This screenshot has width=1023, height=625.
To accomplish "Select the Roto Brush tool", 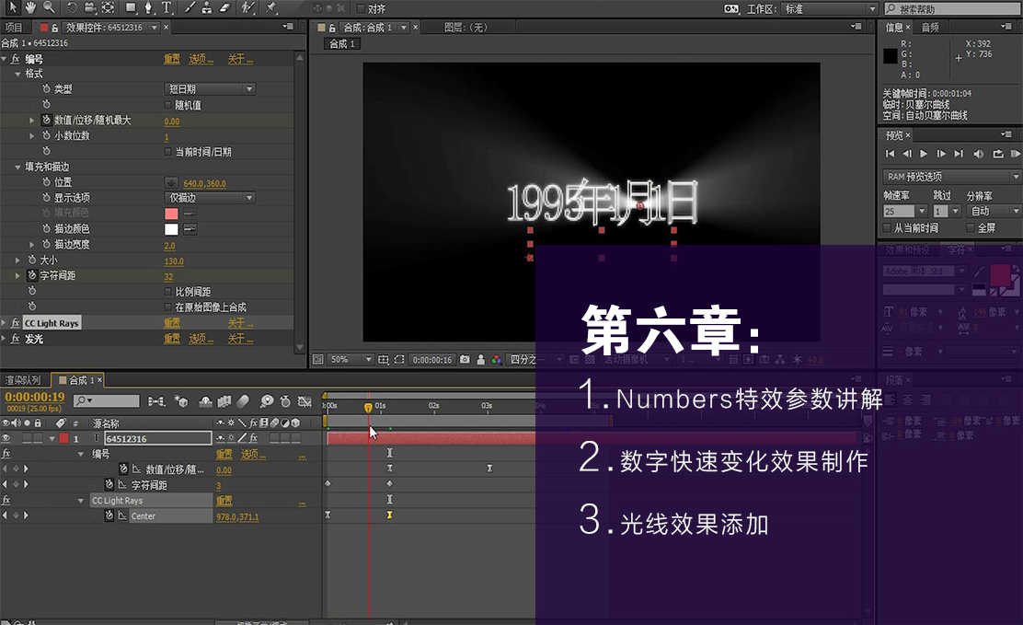I will [x=247, y=8].
